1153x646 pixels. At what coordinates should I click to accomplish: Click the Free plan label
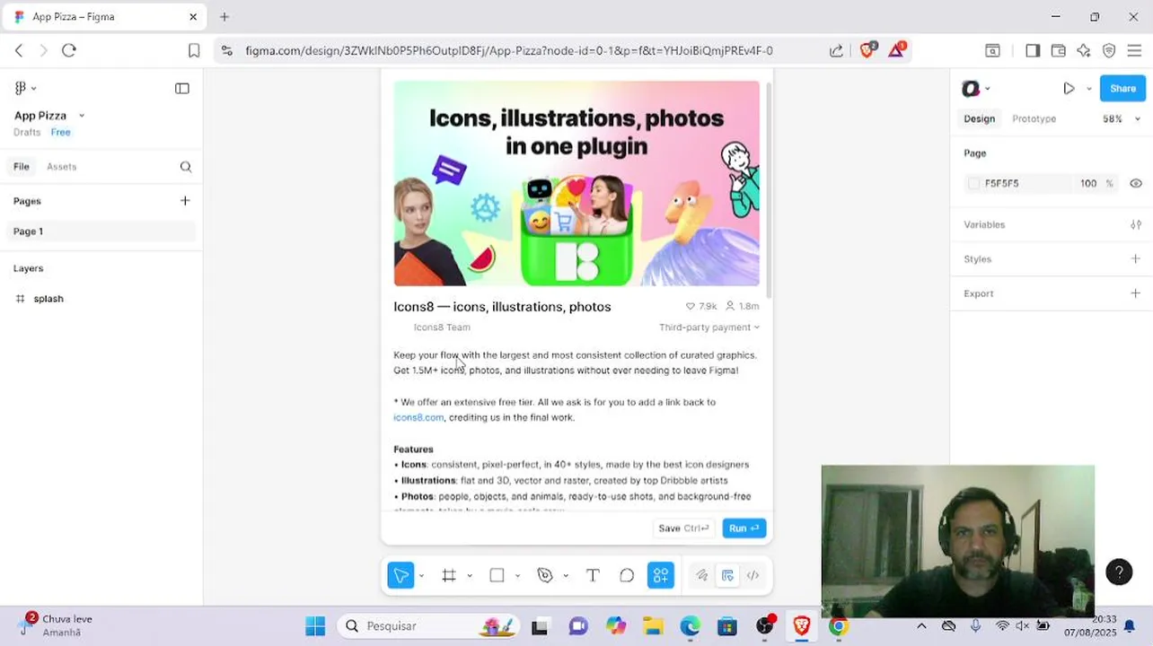[x=60, y=132]
